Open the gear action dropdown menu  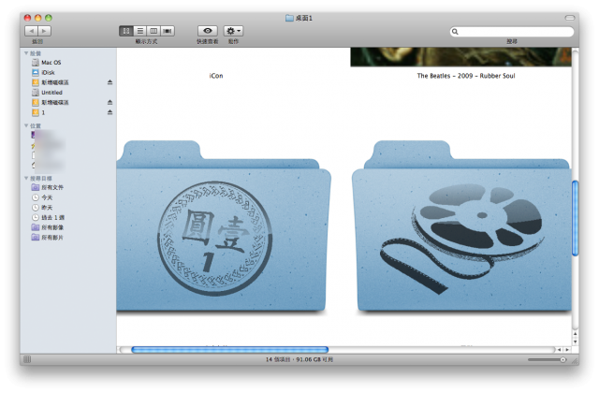coord(233,31)
